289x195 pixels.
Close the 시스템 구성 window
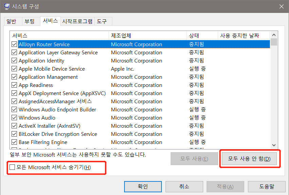click(282, 6)
